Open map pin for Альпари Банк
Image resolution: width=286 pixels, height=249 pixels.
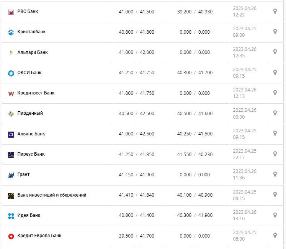tap(275, 52)
